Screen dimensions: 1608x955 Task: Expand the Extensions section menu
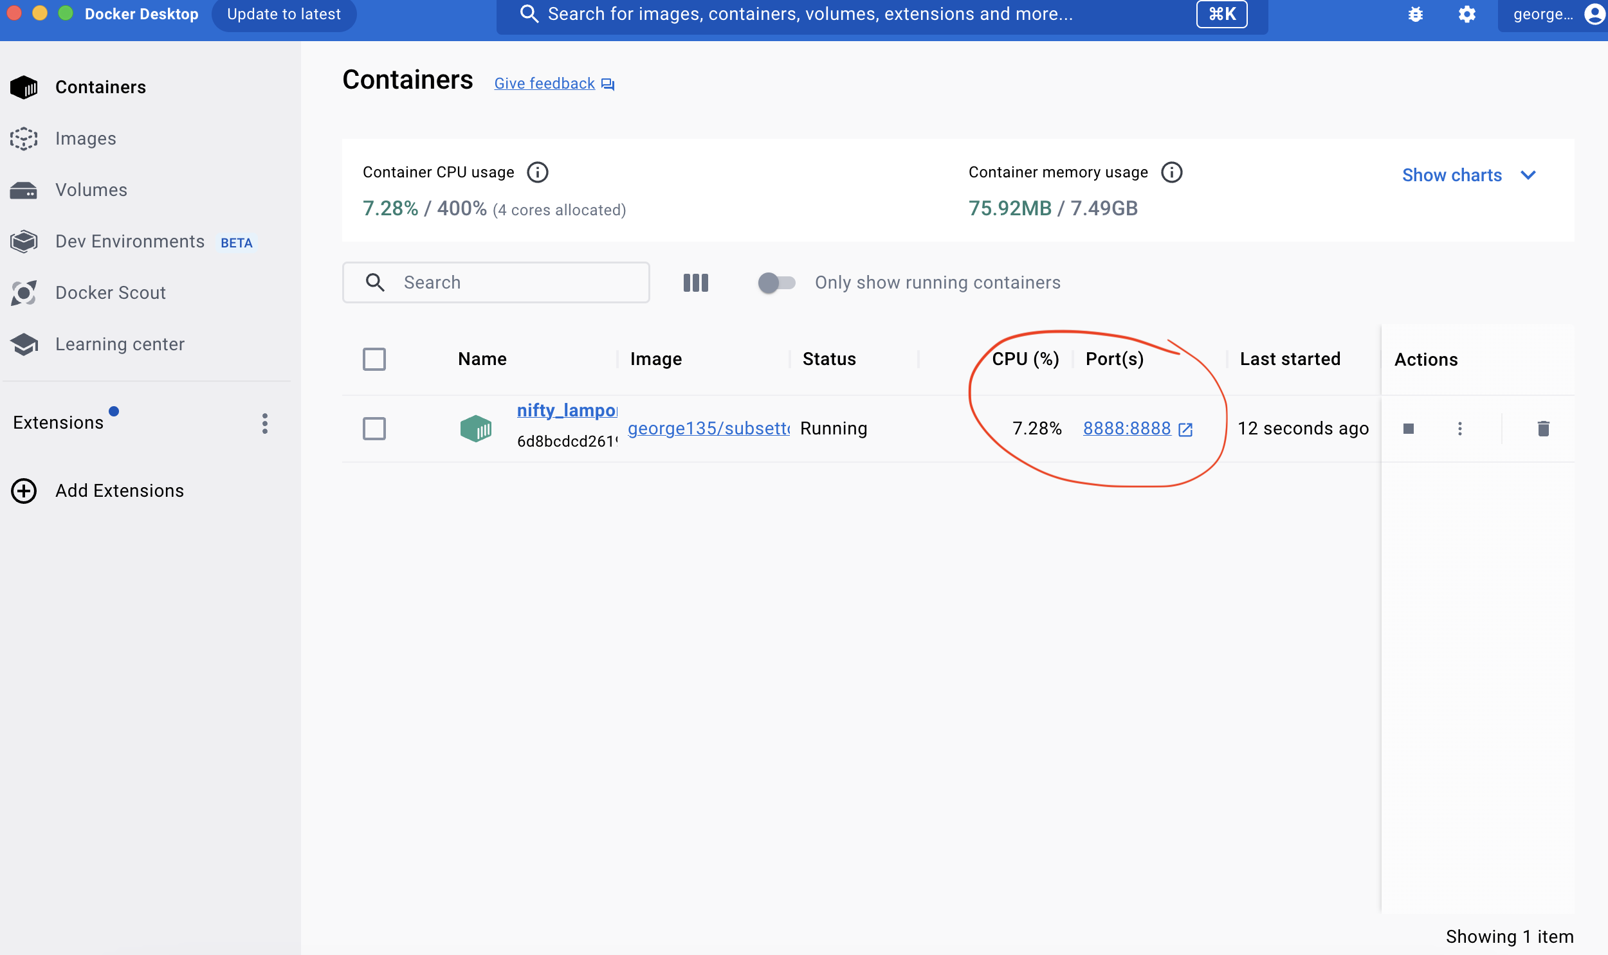coord(265,423)
